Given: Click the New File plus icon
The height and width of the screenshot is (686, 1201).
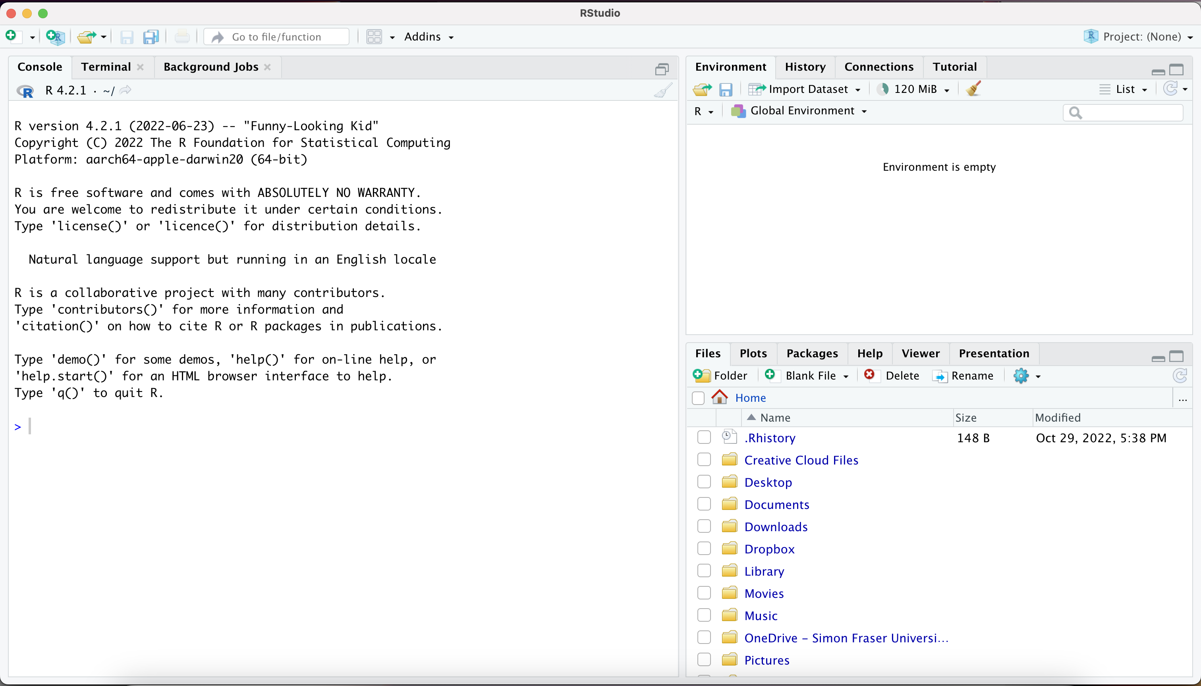Looking at the screenshot, I should coord(11,36).
